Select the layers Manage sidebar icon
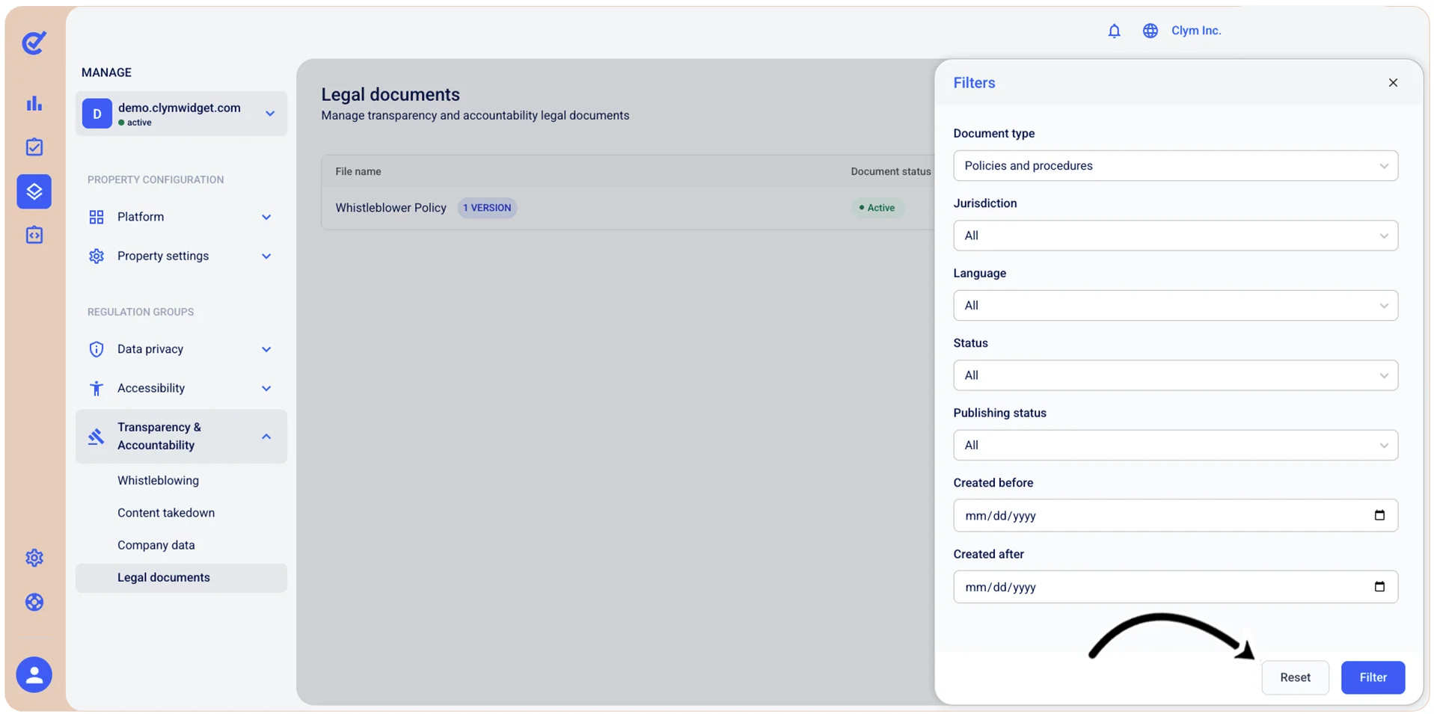This screenshot has width=1434, height=714. (34, 191)
